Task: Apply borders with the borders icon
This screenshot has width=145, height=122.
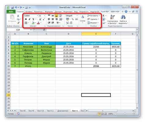Action: coord(26,23)
